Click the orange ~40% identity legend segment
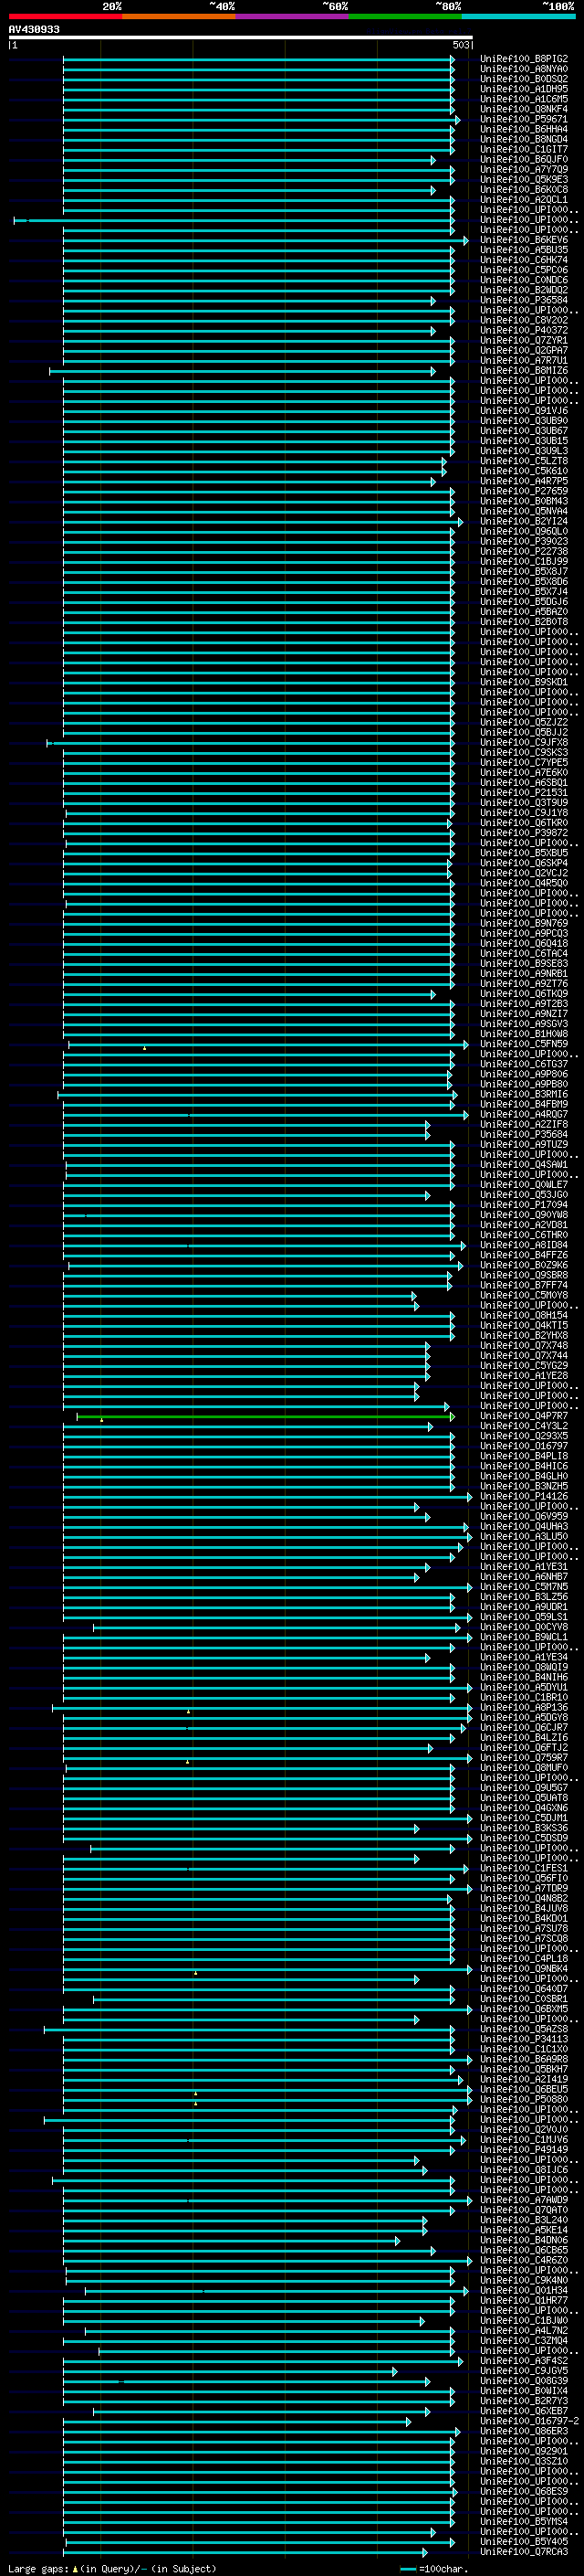 [179, 16]
